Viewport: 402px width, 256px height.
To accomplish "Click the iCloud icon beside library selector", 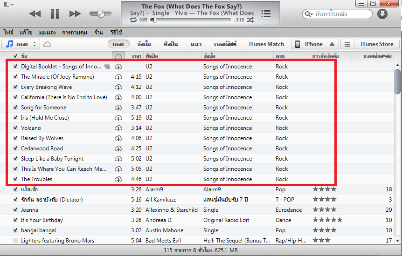I will [x=47, y=44].
